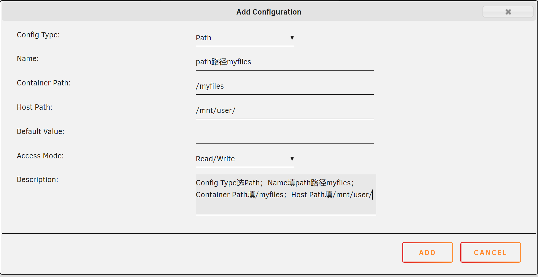Click the "Host Path:" label
The width and height of the screenshot is (538, 277).
point(34,107)
